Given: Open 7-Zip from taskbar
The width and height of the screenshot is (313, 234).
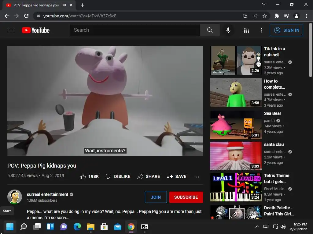Looking at the screenshot, I should click(145, 227).
